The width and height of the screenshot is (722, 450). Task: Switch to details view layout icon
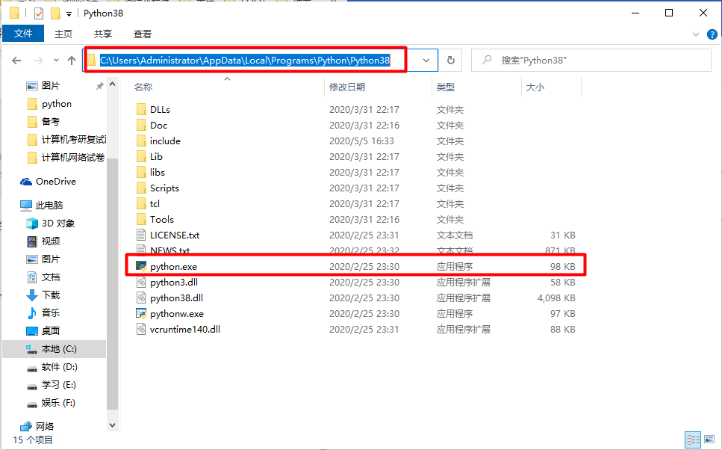693,440
